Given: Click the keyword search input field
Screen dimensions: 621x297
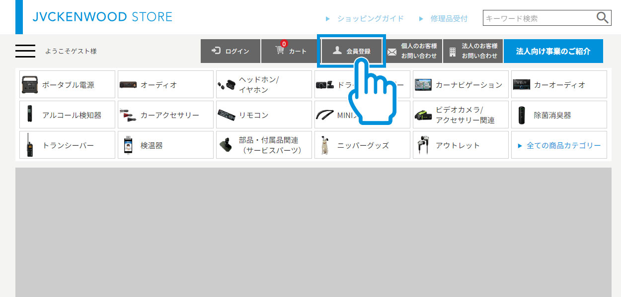Looking at the screenshot, I should tap(539, 18).
